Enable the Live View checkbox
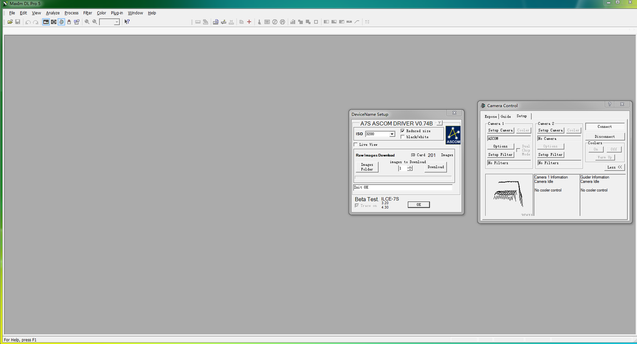The width and height of the screenshot is (637, 344). coord(355,144)
